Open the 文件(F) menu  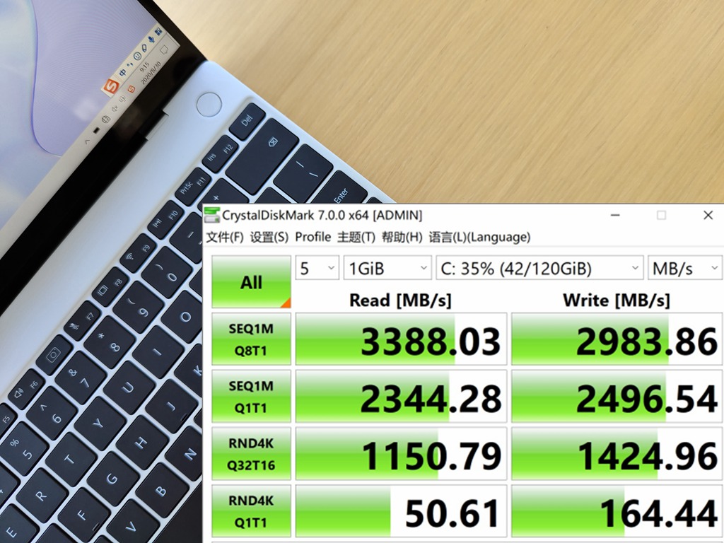pos(224,238)
